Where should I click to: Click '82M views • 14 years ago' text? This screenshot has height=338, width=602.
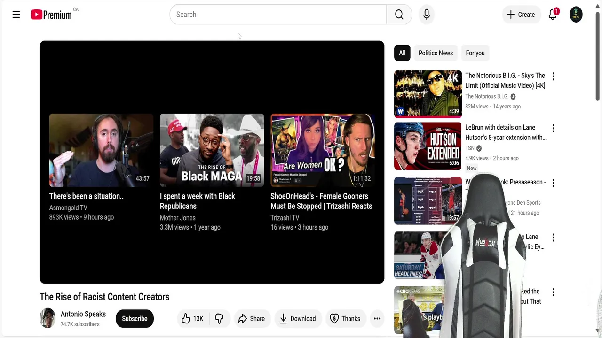coord(493,107)
